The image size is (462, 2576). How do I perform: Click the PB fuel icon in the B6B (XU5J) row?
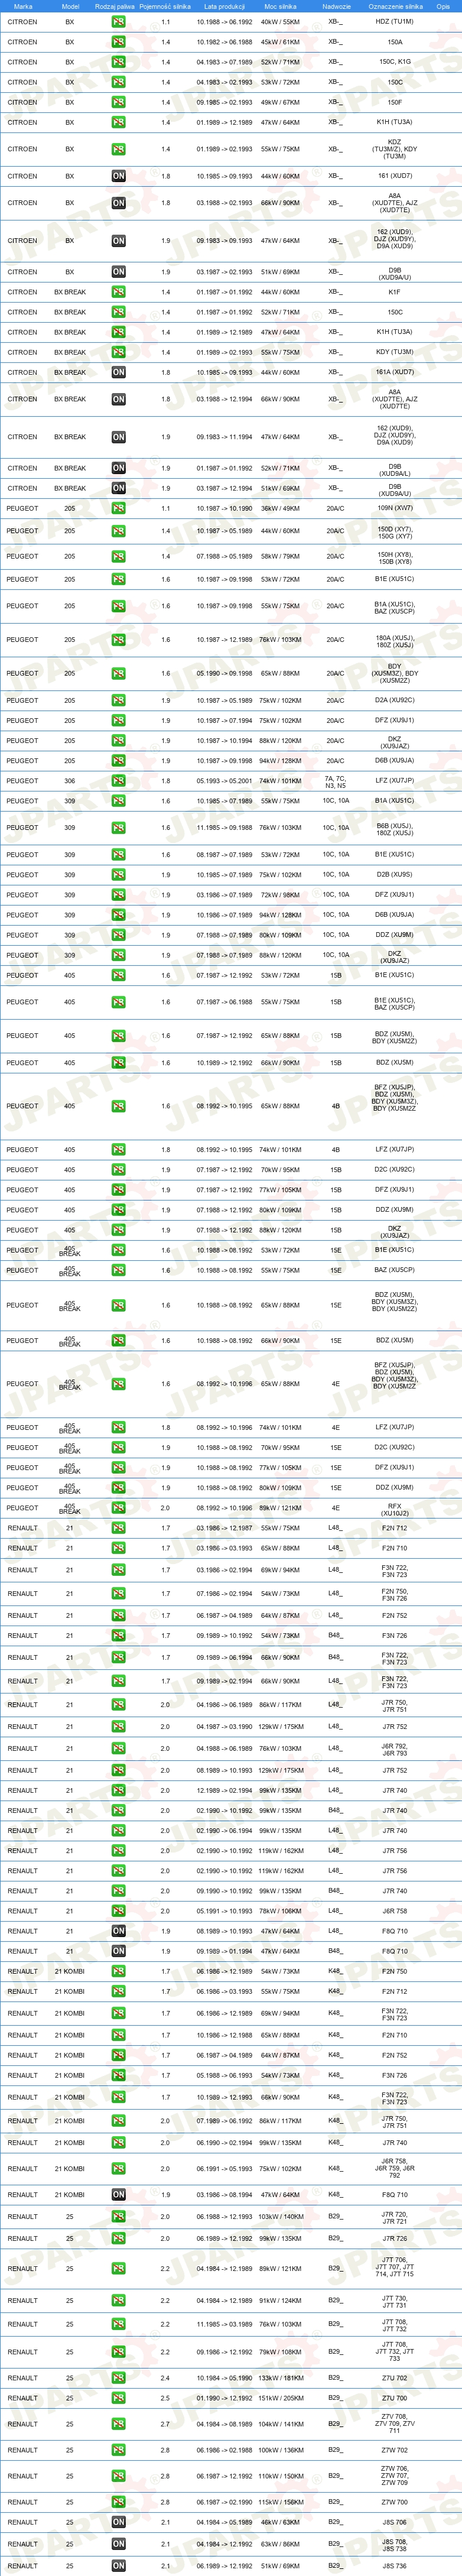pos(118,828)
